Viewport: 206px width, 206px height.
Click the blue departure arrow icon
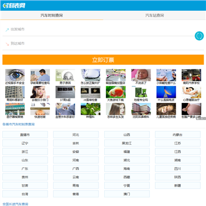(x=7, y=30)
